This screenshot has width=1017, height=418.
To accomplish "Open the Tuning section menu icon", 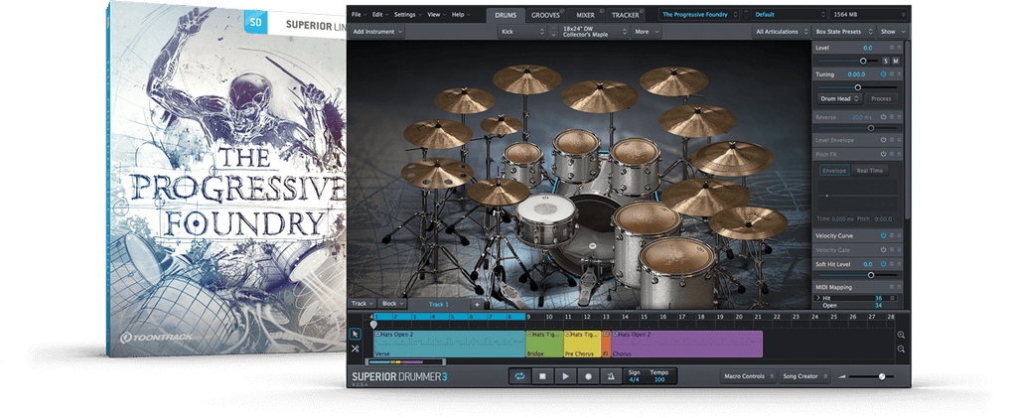I will pyautogui.click(x=892, y=74).
